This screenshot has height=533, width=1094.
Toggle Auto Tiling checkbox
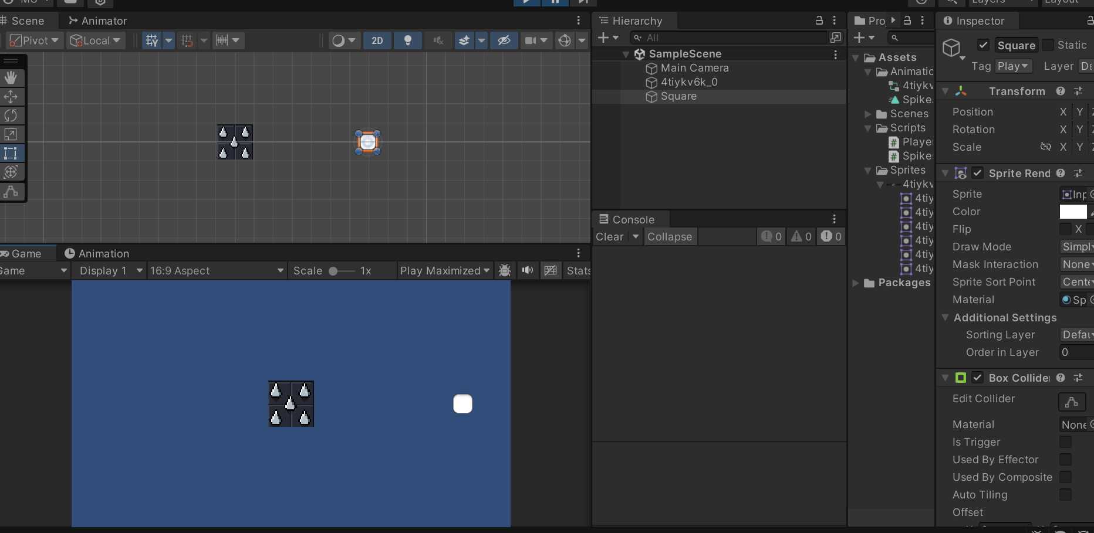pos(1066,495)
